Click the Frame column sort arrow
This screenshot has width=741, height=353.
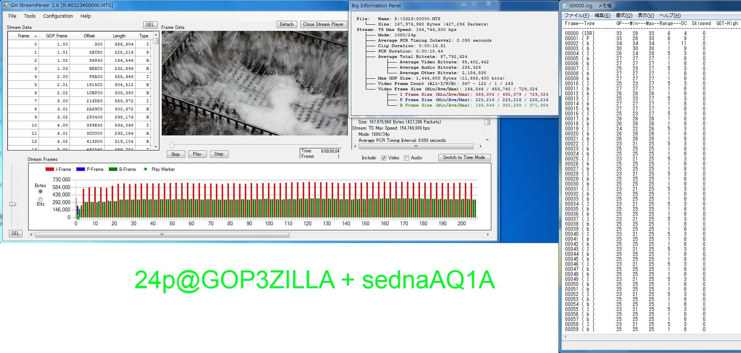pyautogui.click(x=36, y=36)
